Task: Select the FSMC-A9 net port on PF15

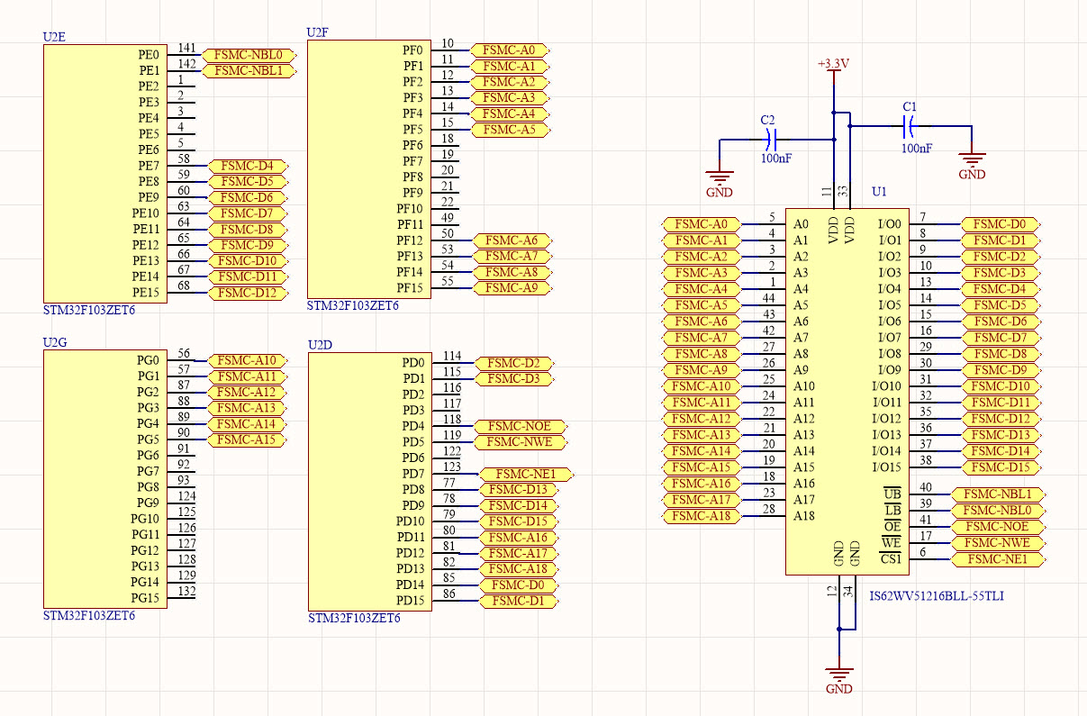Action: [512, 288]
